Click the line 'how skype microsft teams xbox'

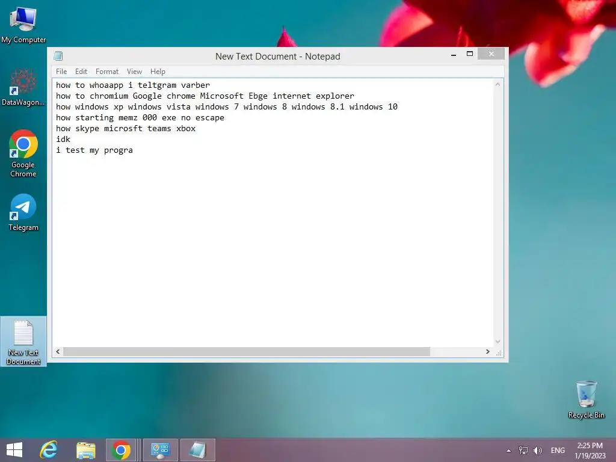pyautogui.click(x=126, y=129)
